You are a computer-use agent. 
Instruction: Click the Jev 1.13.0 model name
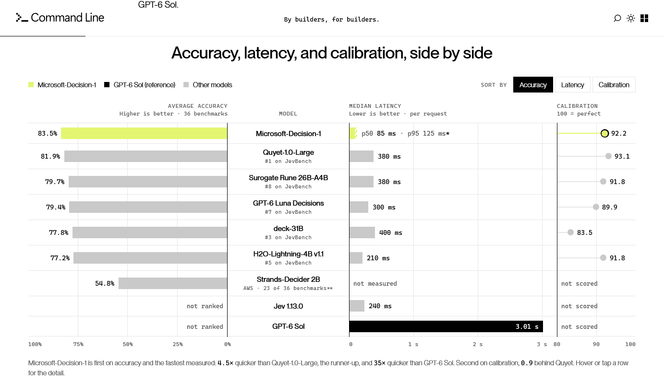tap(288, 306)
